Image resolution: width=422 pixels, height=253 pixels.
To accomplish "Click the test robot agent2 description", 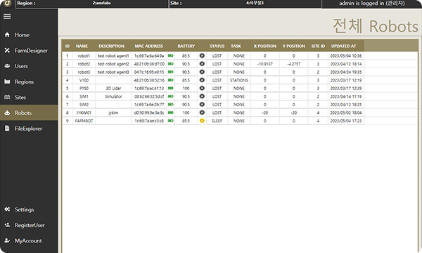I will pos(113,64).
